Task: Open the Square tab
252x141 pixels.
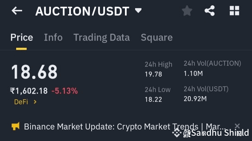Action: pyautogui.click(x=157, y=38)
